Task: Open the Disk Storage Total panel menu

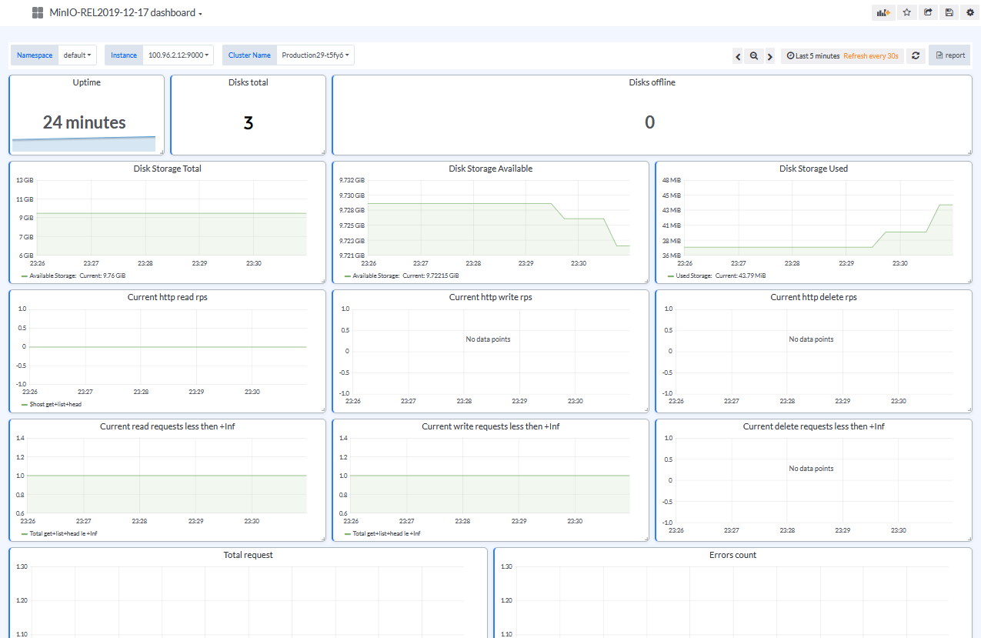Action: point(168,169)
